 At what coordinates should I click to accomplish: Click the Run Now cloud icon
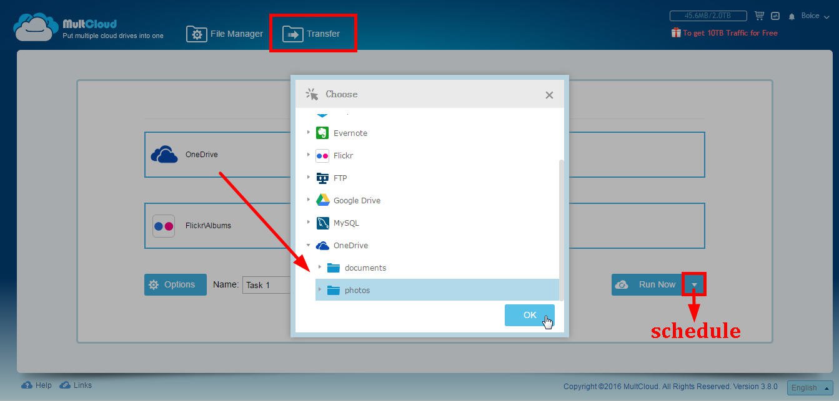[622, 284]
